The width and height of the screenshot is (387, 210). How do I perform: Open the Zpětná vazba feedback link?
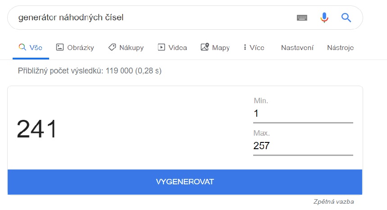(x=333, y=201)
